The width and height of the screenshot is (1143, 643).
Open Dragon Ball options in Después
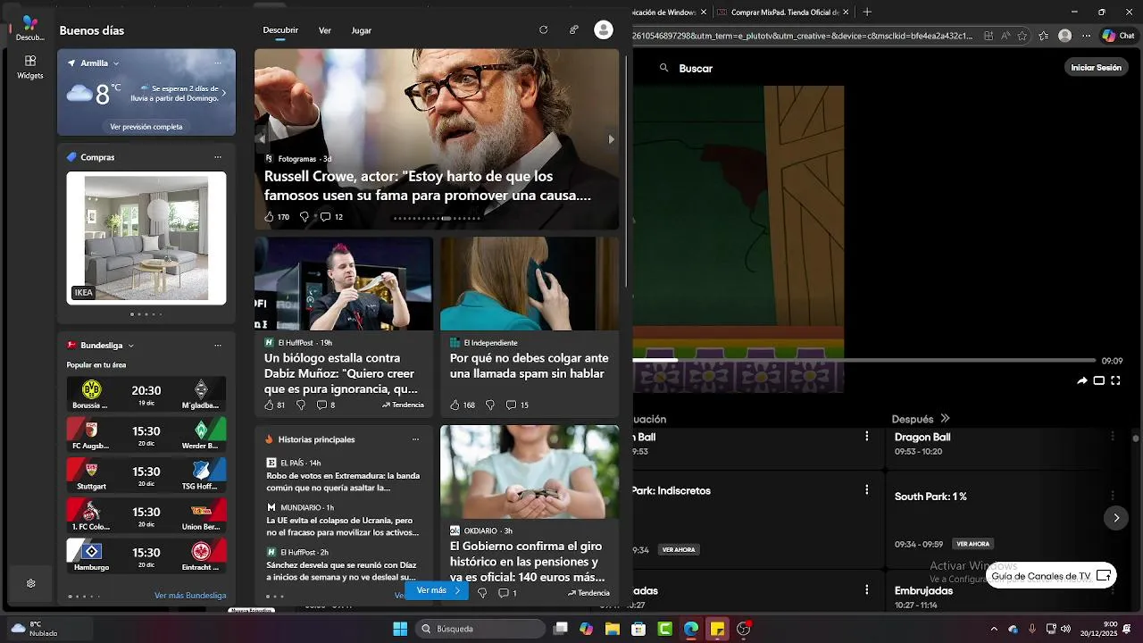pyautogui.click(x=1112, y=437)
